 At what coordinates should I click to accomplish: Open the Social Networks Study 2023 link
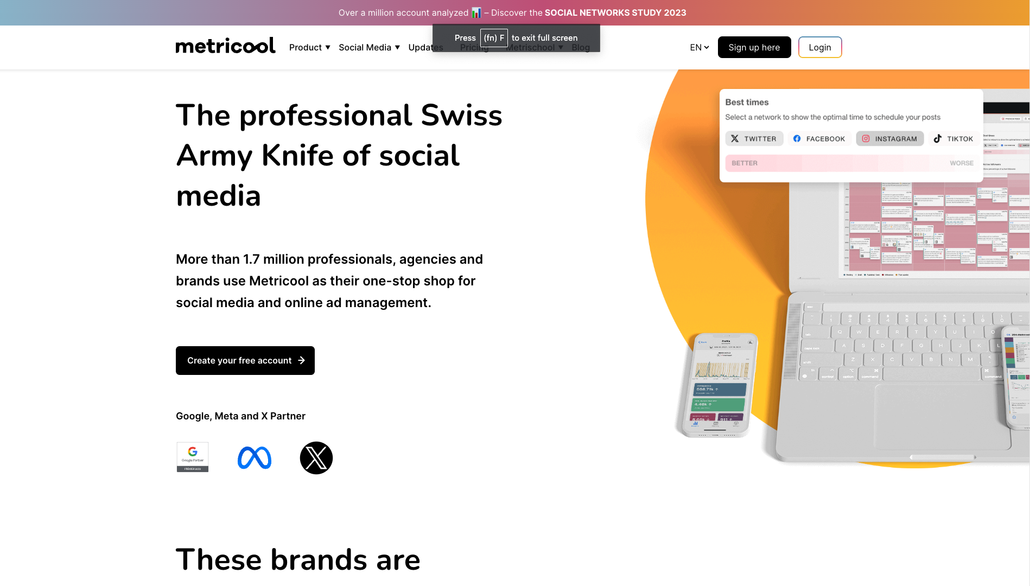tap(615, 12)
